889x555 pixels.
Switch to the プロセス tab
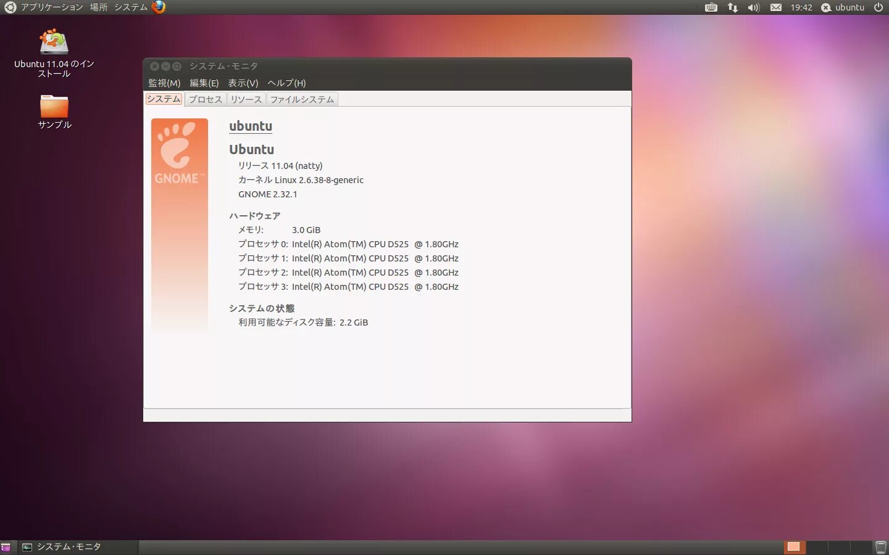(205, 99)
